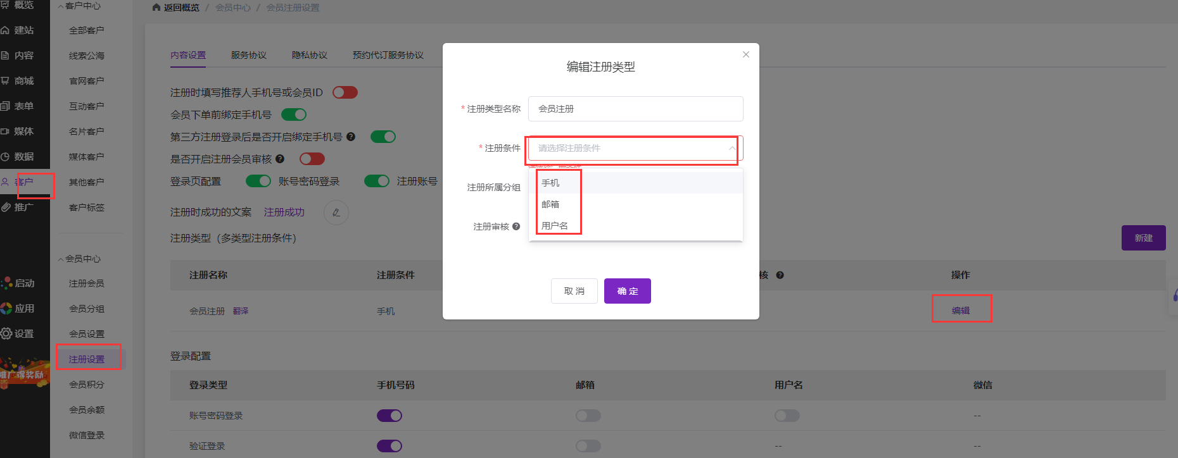
Task: Open 注册设置 in the submenu
Action: point(87,359)
